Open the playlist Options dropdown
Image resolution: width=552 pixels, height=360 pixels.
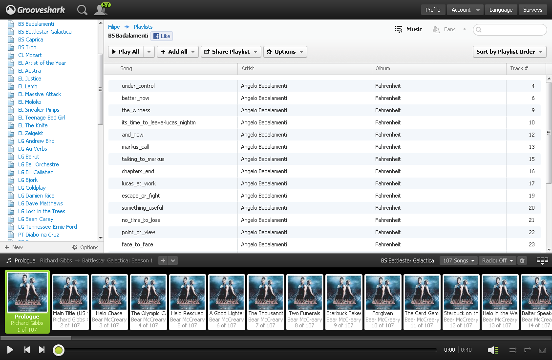point(285,52)
